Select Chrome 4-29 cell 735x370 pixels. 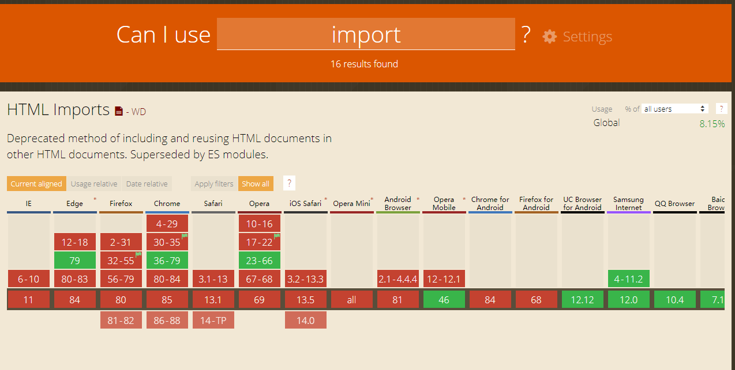[167, 224]
